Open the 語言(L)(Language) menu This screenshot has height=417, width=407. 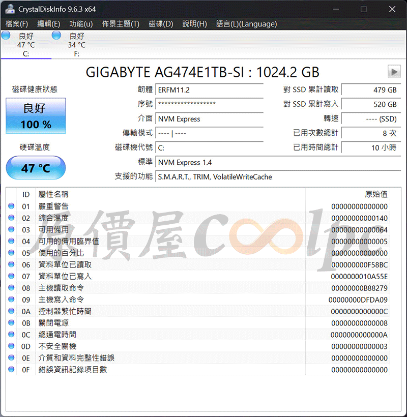click(x=246, y=24)
